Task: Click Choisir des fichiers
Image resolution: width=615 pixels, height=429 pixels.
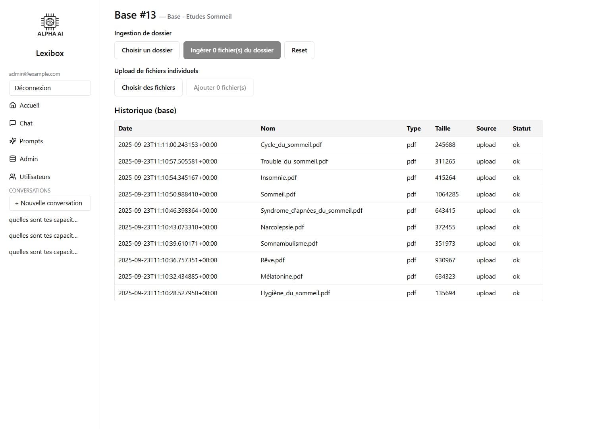Action: pos(148,87)
